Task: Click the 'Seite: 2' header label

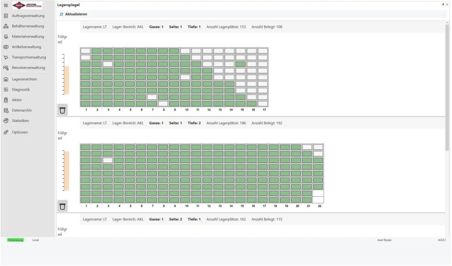Action: point(175,219)
